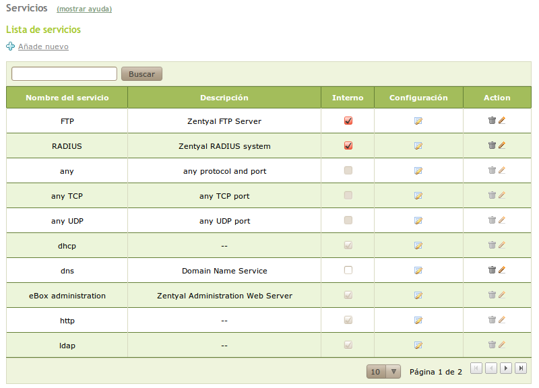The height and width of the screenshot is (388, 539).
Task: Open configuration for the any UDP service
Action: (x=418, y=221)
